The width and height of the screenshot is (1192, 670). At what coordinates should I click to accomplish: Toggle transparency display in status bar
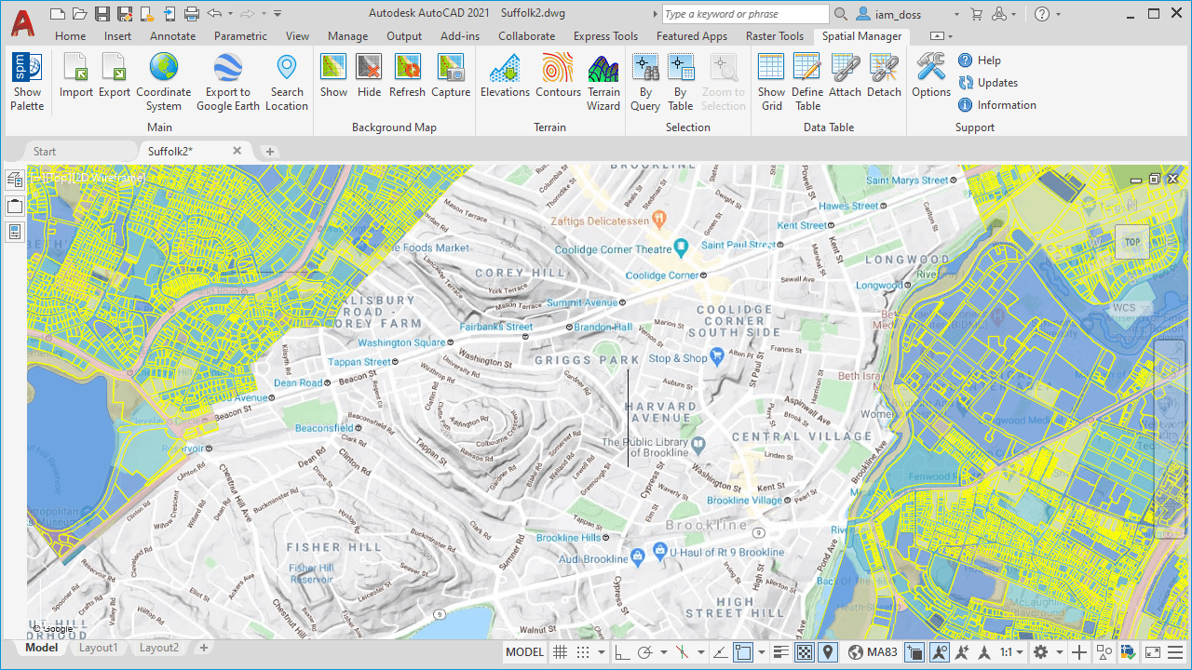click(x=805, y=652)
